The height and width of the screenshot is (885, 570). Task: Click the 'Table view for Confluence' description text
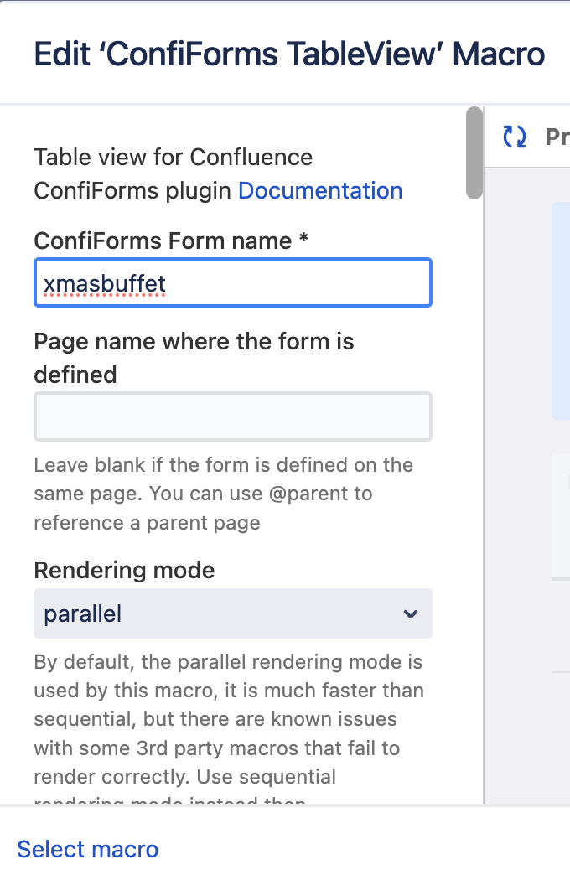173,158
